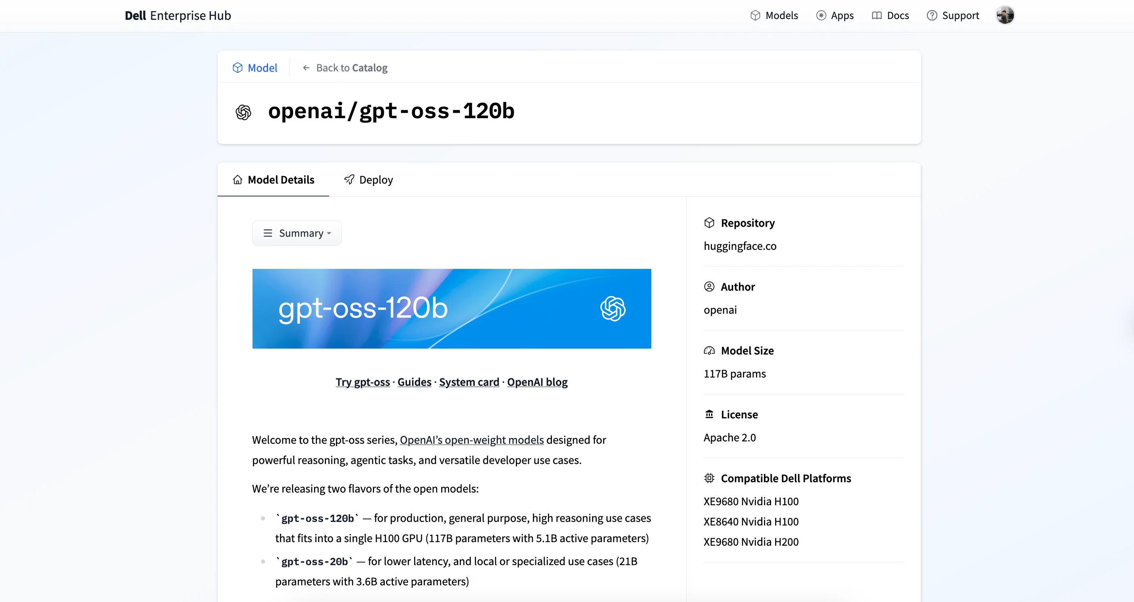Click the License bank icon
The width and height of the screenshot is (1134, 602).
point(709,414)
